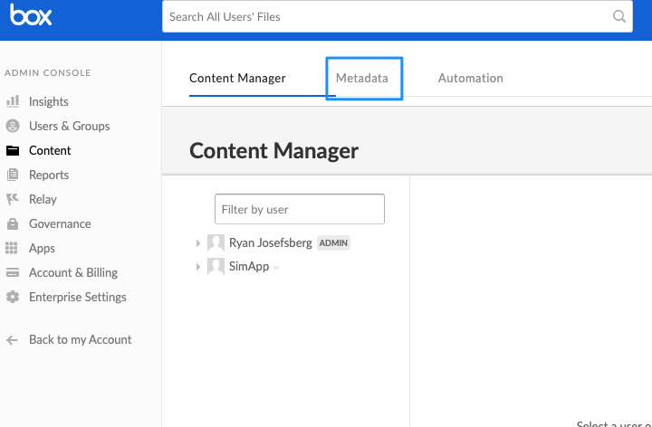652x427 pixels.
Task: Click the Content folder icon
Action: (x=13, y=150)
